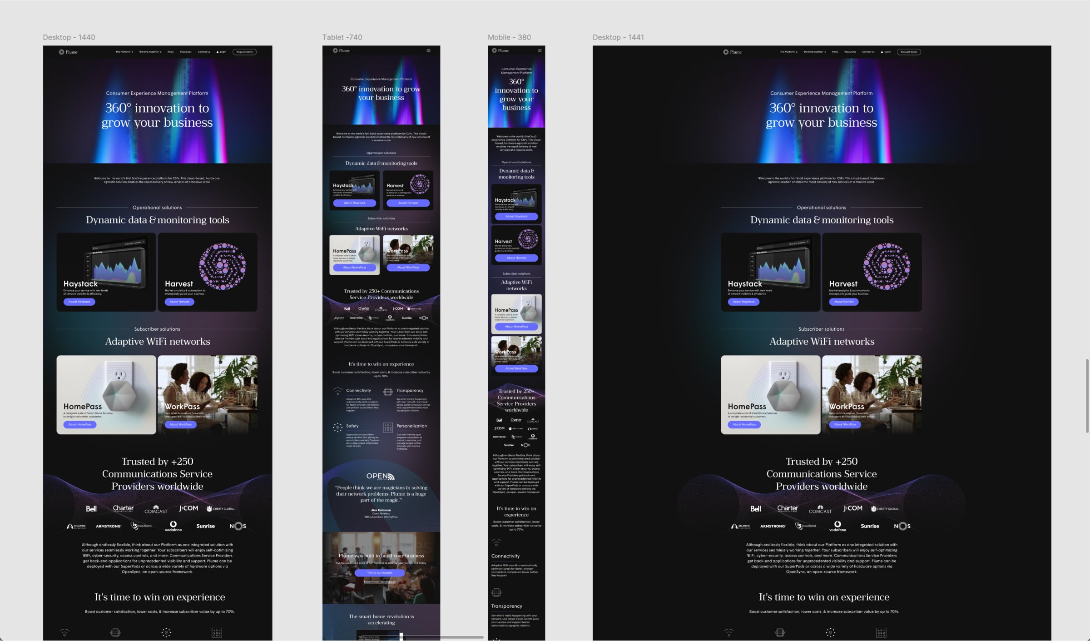The width and height of the screenshot is (1090, 641).
Task: Click wifi icon at bottom of Desktop - 1440
Action: tap(64, 632)
